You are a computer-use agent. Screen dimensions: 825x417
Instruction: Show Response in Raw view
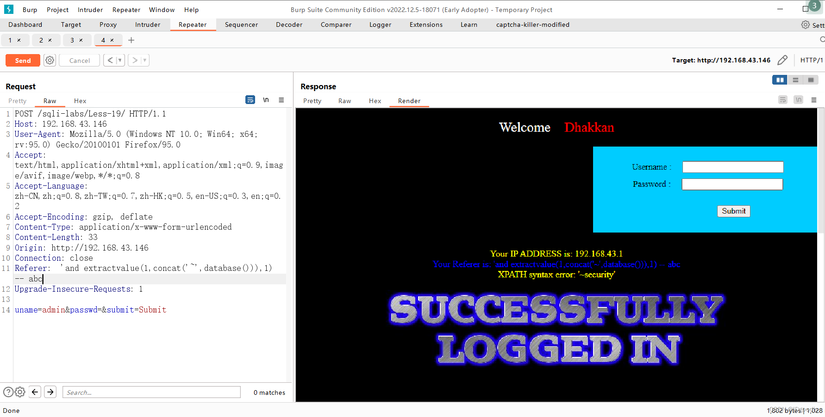click(344, 101)
